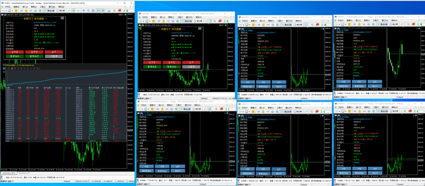Viewport: 425px width, 186px height.
Task: Open 文件(F) menu in 21005 window
Action: pos(7,7)
